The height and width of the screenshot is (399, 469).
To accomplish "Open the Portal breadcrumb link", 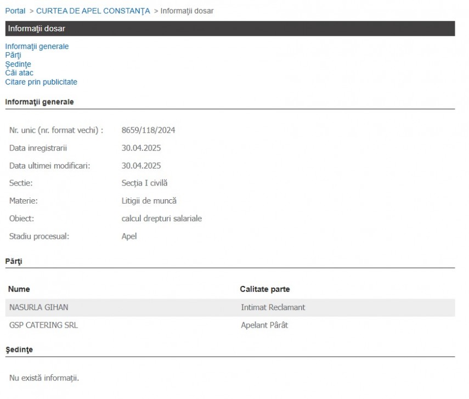I will pos(15,11).
